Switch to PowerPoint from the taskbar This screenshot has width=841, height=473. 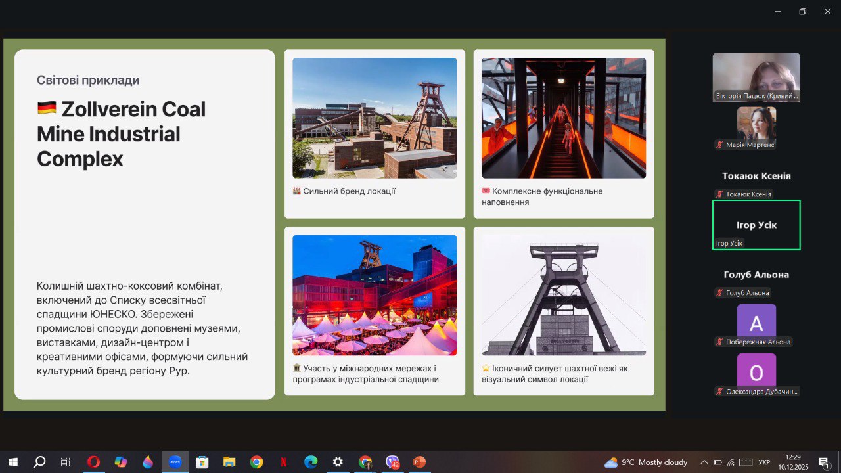pos(419,462)
